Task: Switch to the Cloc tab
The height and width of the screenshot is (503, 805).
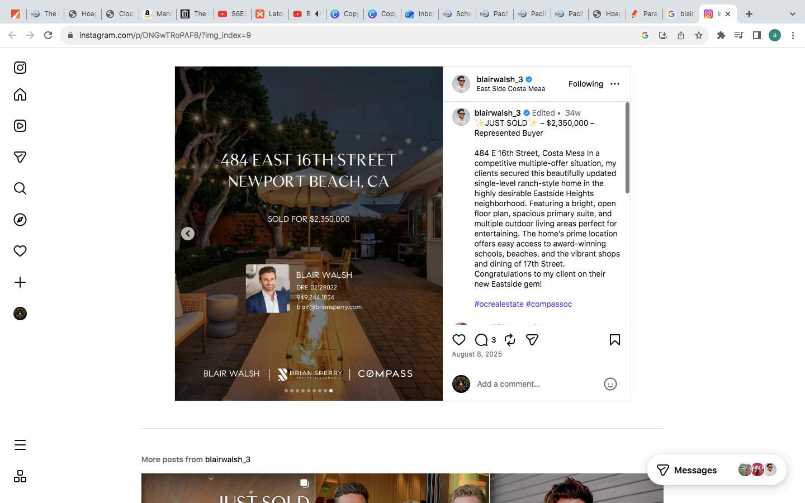Action: (x=119, y=14)
